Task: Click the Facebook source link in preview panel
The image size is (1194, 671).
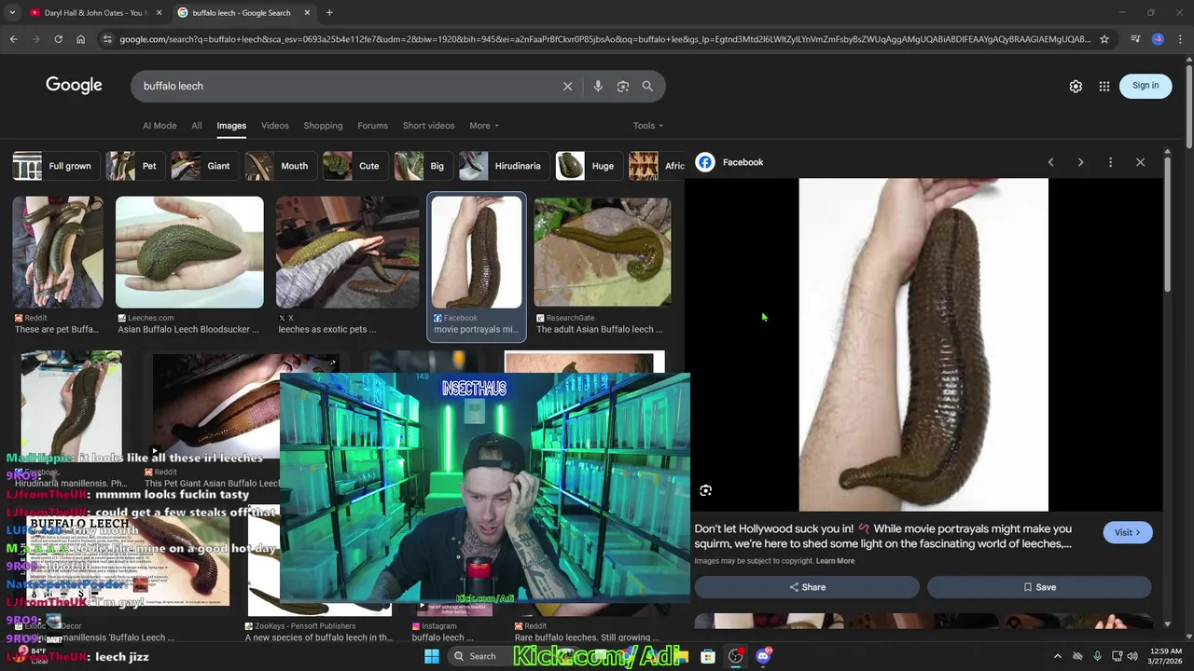Action: tap(730, 162)
